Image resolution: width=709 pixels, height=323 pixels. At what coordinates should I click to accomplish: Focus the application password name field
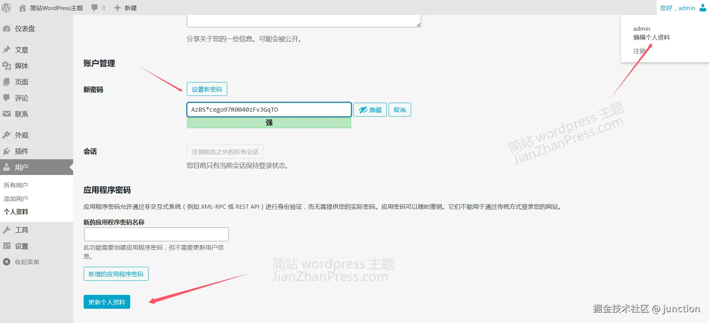point(156,234)
